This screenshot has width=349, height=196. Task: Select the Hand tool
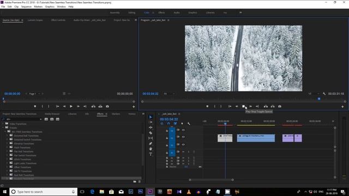[151, 149]
